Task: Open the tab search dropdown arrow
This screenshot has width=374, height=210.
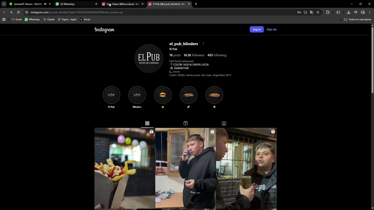Action: pos(4,4)
